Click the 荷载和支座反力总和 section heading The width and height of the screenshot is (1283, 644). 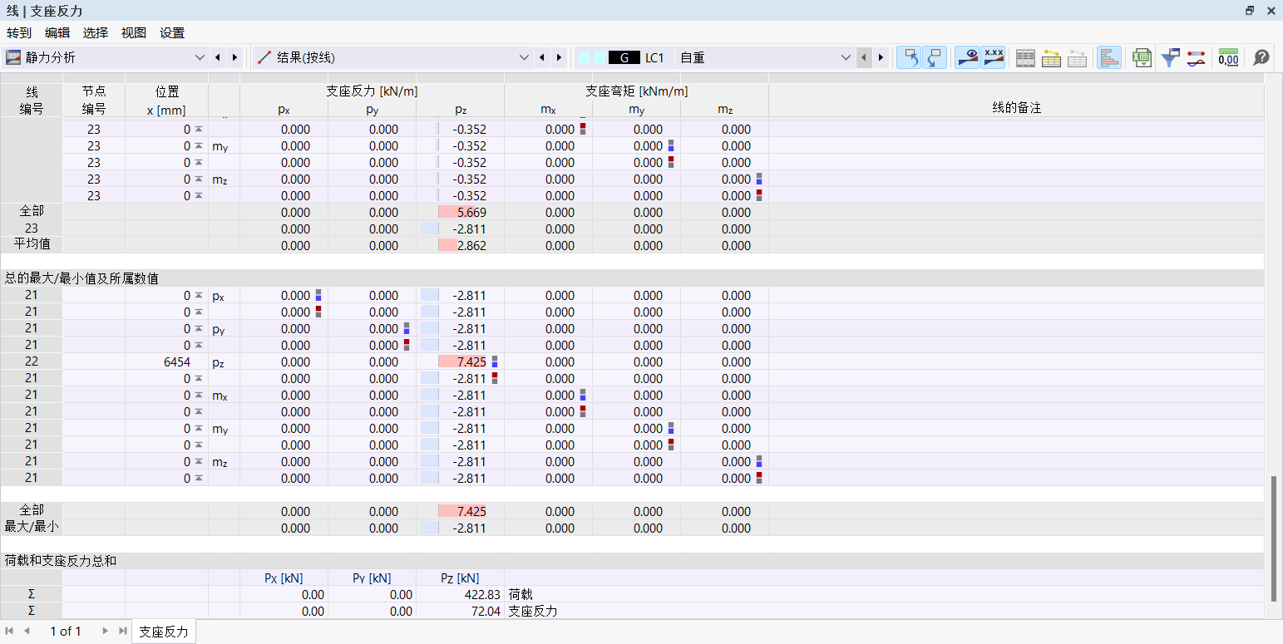[61, 561]
